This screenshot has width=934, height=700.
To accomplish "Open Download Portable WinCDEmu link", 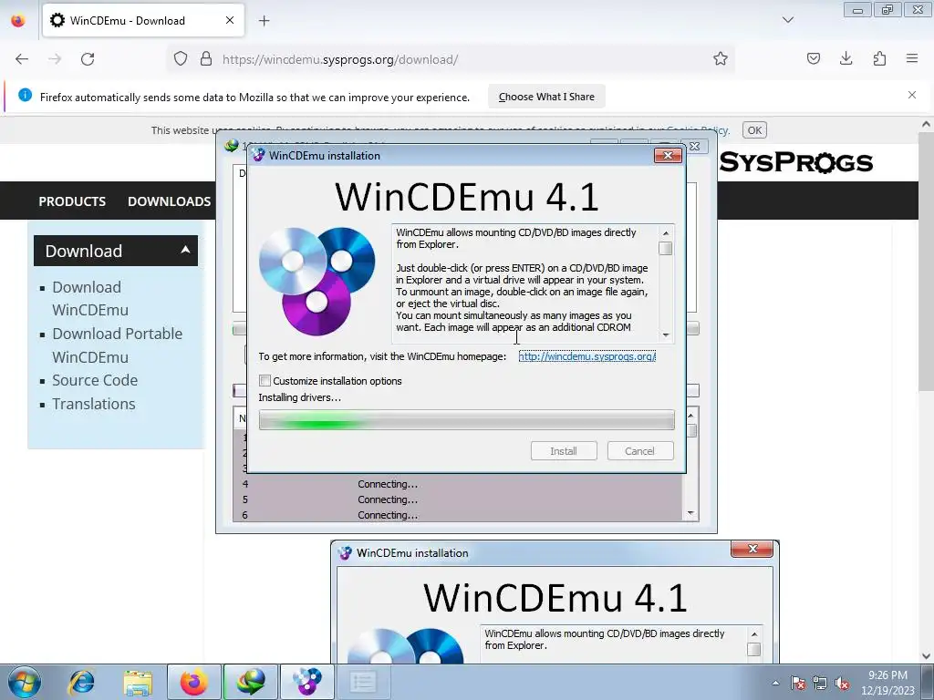I will point(118,345).
